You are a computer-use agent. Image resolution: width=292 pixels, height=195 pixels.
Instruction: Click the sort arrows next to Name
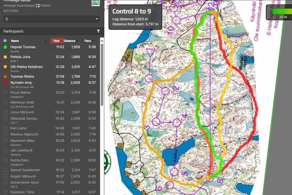point(46,41)
